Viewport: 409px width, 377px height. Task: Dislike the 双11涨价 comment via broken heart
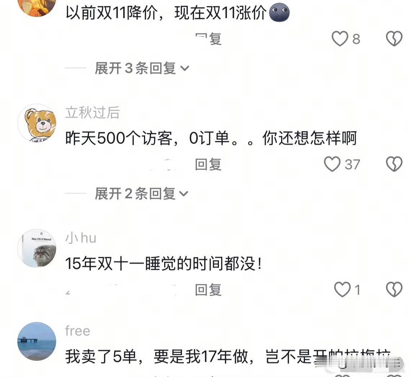394,39
